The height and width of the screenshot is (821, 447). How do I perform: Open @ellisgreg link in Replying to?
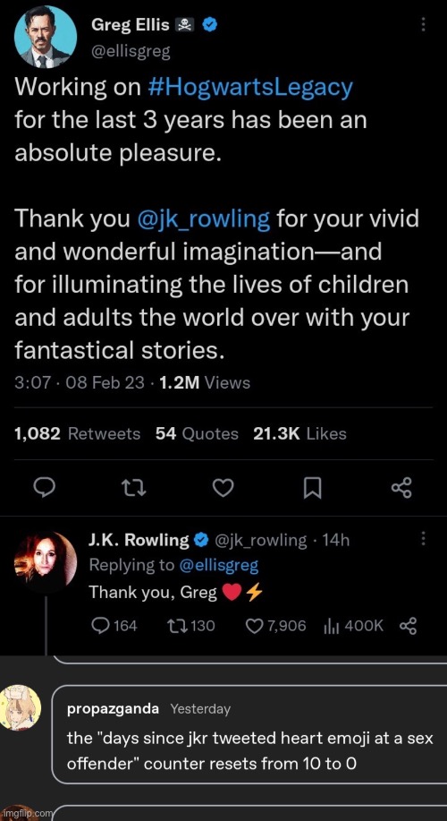pyautogui.click(x=218, y=565)
